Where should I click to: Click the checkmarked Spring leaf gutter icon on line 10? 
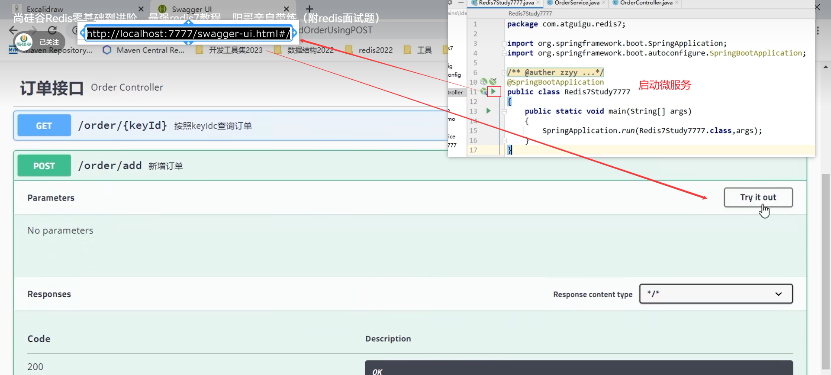point(493,81)
